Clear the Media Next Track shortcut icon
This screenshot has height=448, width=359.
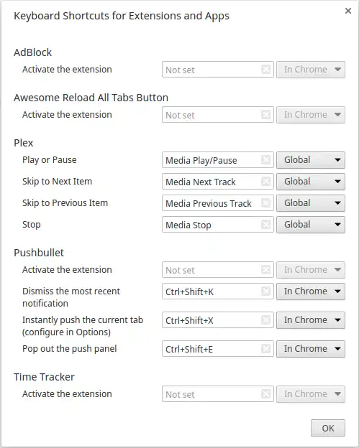click(266, 182)
